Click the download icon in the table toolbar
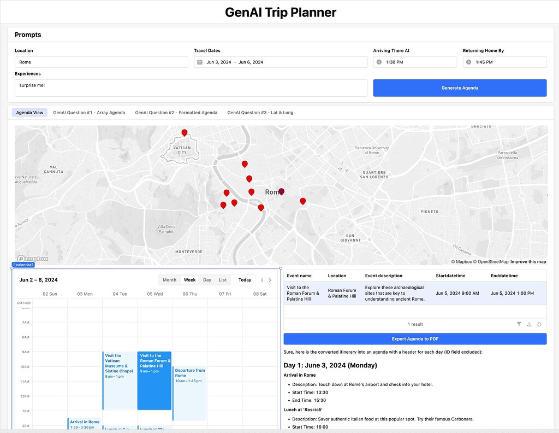Image resolution: width=559 pixels, height=433 pixels. tap(529, 324)
